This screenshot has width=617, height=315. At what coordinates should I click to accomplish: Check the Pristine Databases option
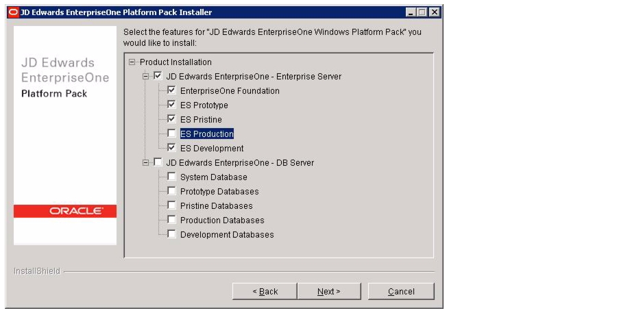click(171, 205)
